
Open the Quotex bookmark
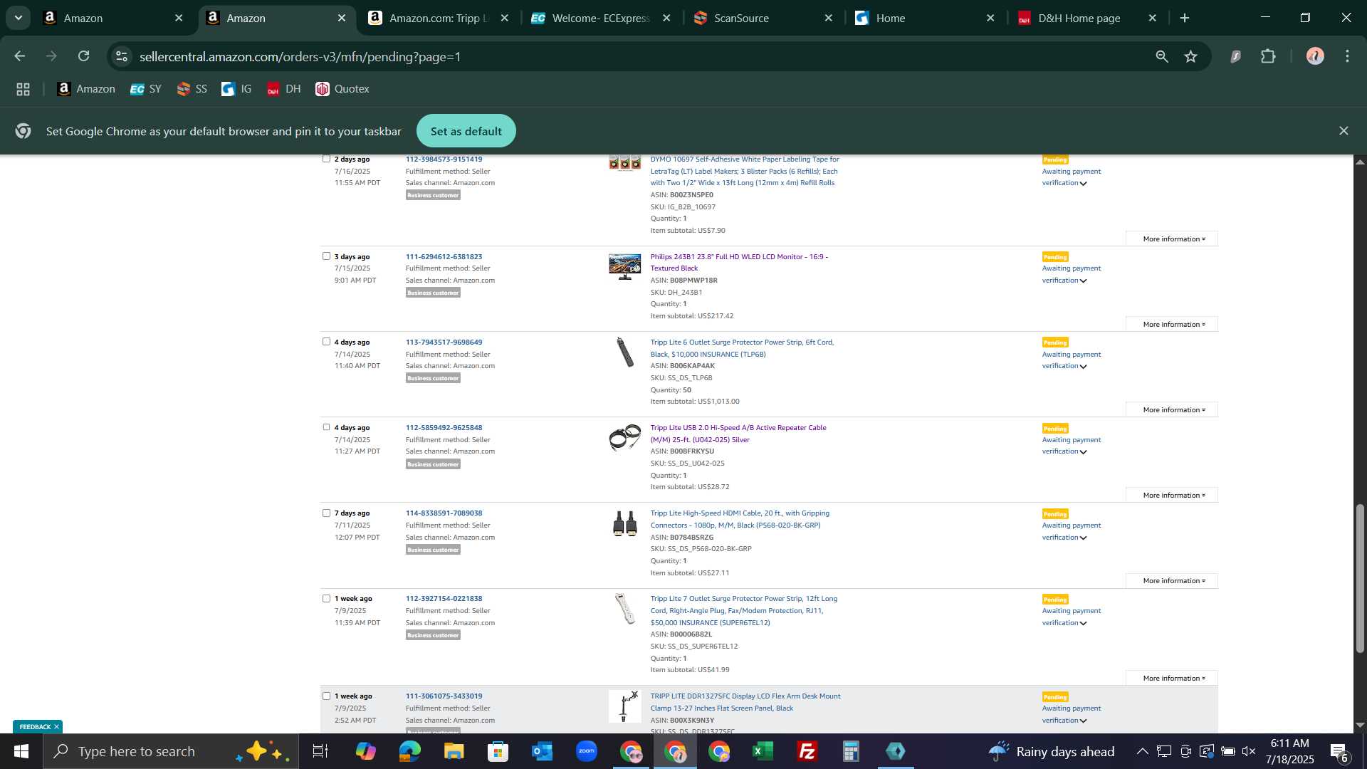[x=342, y=89]
